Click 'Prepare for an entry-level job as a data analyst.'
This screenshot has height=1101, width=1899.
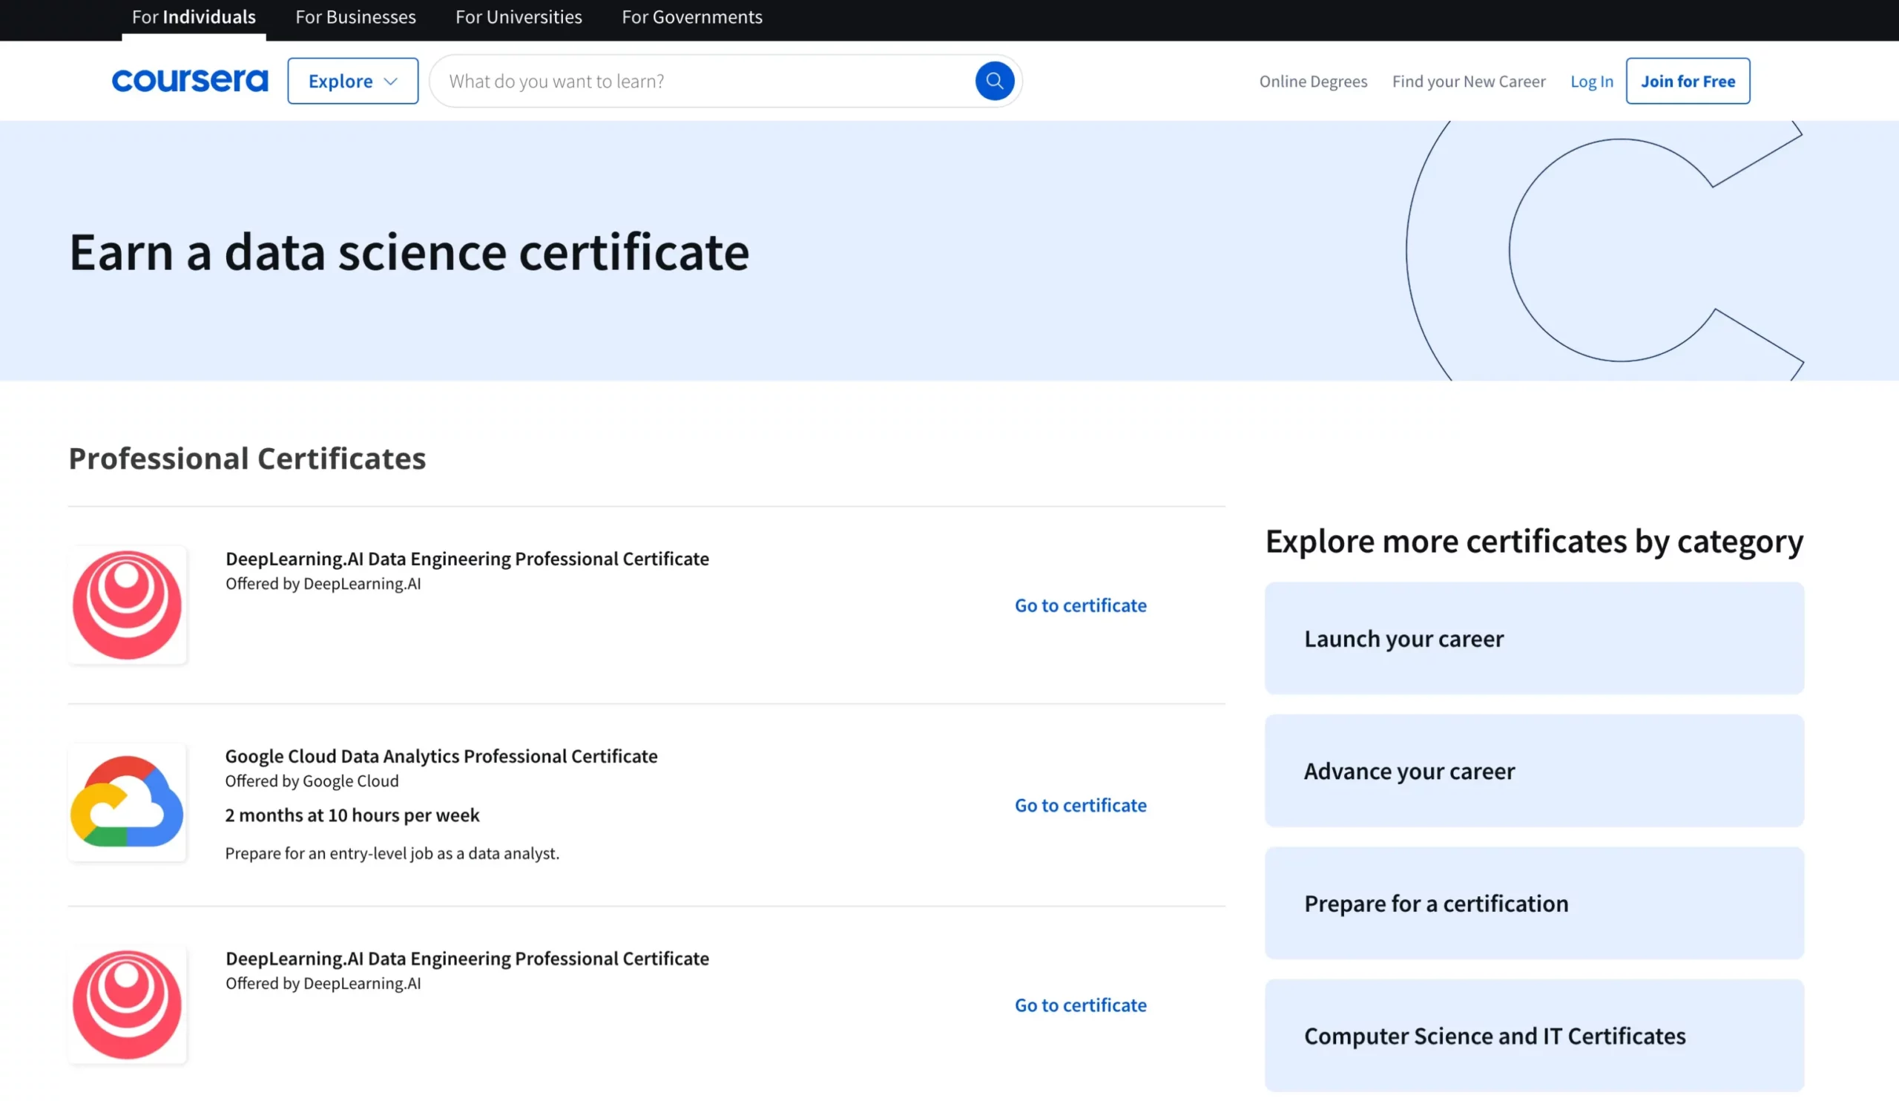[x=392, y=853]
